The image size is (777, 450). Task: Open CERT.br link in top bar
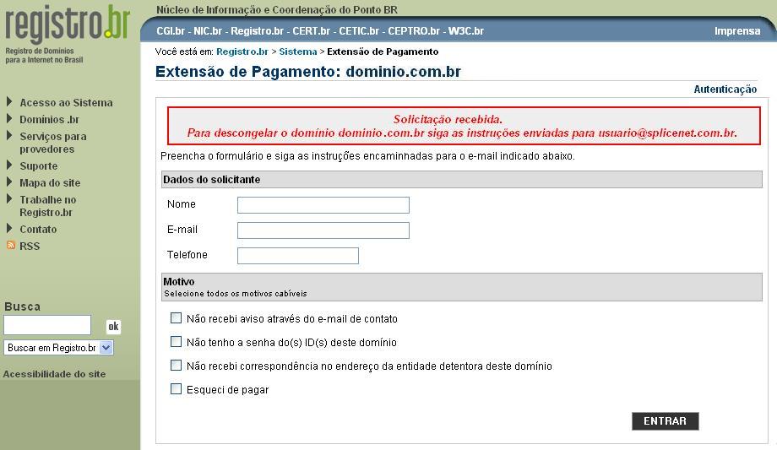pos(311,30)
